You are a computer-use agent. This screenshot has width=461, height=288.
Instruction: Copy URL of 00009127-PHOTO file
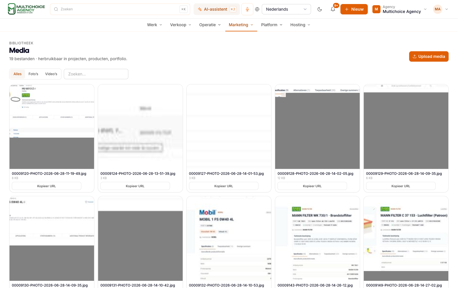(224, 186)
